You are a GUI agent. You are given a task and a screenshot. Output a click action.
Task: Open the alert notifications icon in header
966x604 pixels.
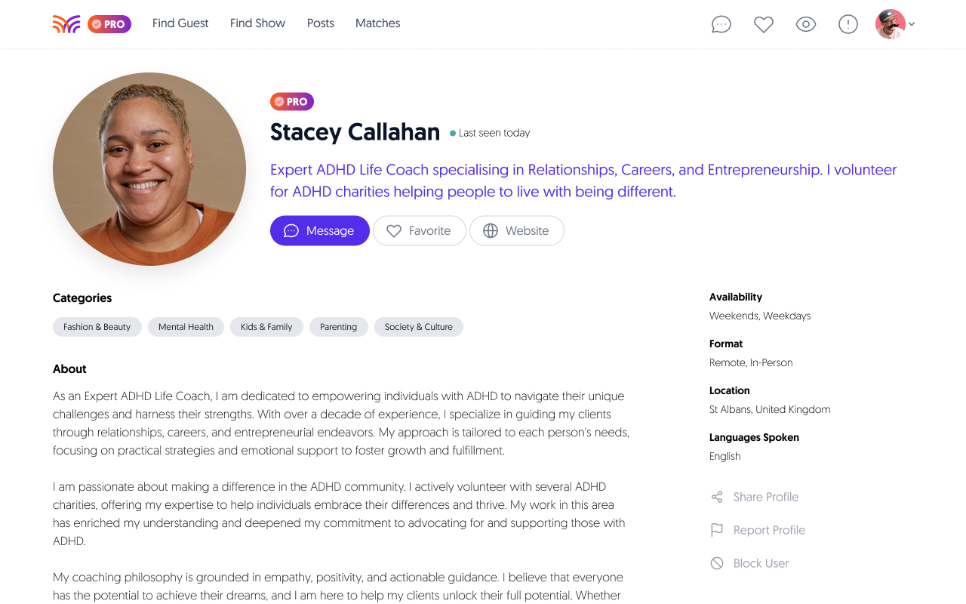pos(848,24)
